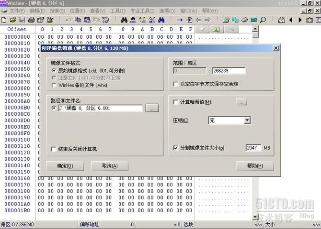Cancel the dialog with 取消(A)
The image size is (321, 229).
(110, 166)
